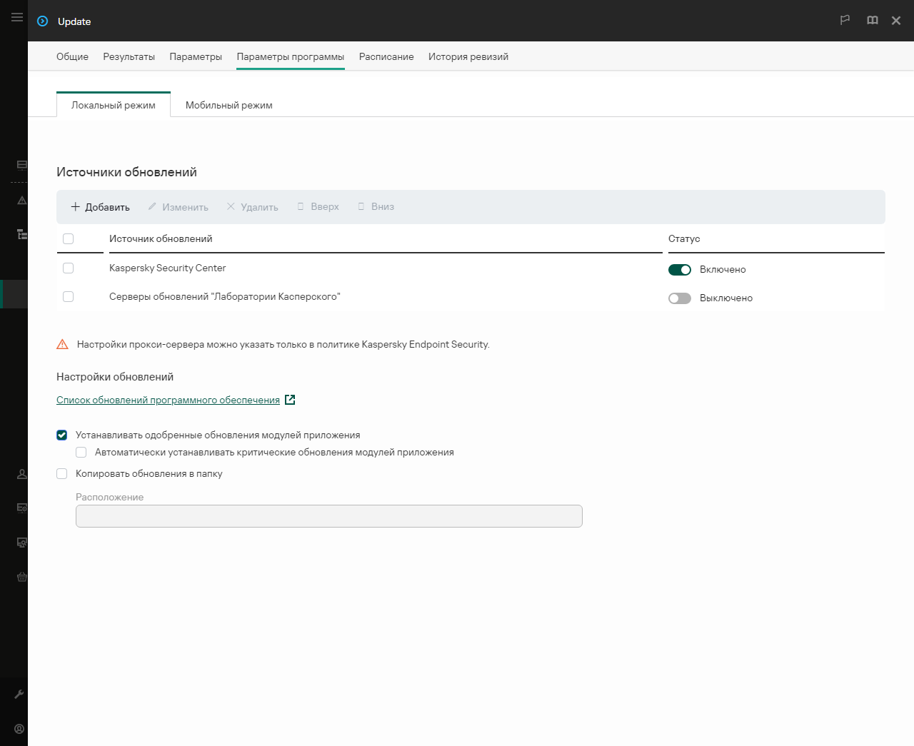Open the hierarchy tree sidebar icon

point(22,233)
